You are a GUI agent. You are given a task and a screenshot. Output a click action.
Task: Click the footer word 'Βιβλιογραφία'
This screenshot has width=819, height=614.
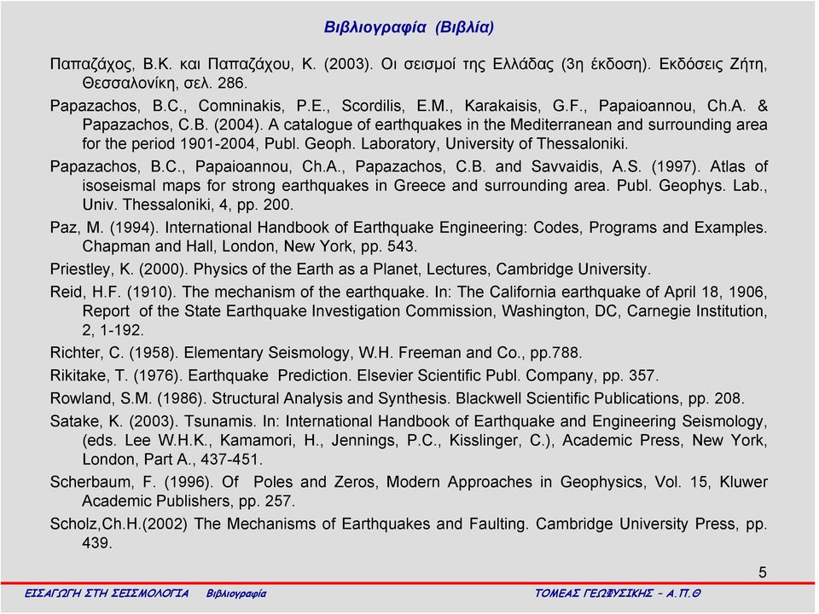tap(236, 594)
